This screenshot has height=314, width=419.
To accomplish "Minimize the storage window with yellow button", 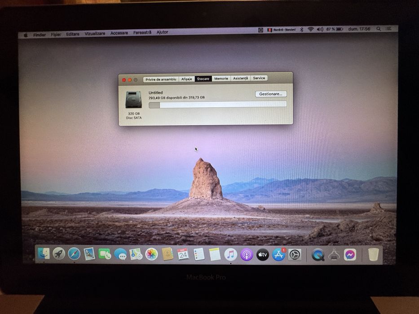I will coord(130,80).
